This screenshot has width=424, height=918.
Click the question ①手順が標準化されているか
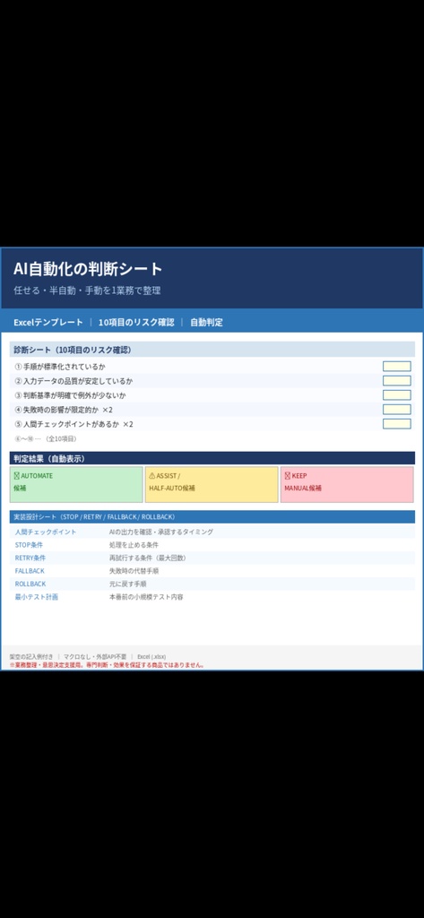pyautogui.click(x=60, y=367)
